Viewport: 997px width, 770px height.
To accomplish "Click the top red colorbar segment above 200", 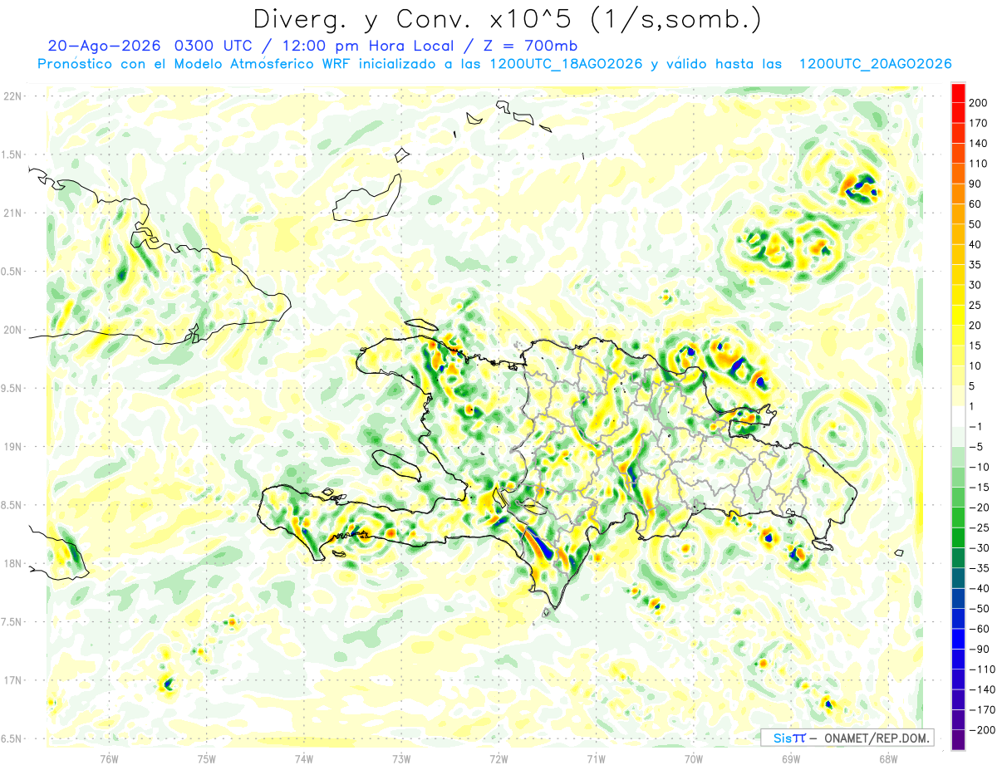I will coord(958,93).
